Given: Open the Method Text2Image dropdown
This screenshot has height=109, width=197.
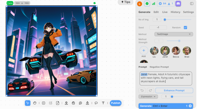Looking at the screenshot, I should point(174,34).
